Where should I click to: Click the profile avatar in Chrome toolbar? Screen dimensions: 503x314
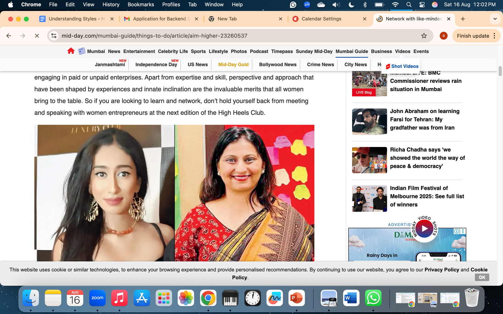pos(443,36)
